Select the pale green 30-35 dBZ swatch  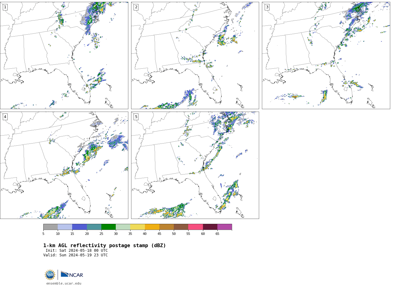pyautogui.click(x=123, y=227)
